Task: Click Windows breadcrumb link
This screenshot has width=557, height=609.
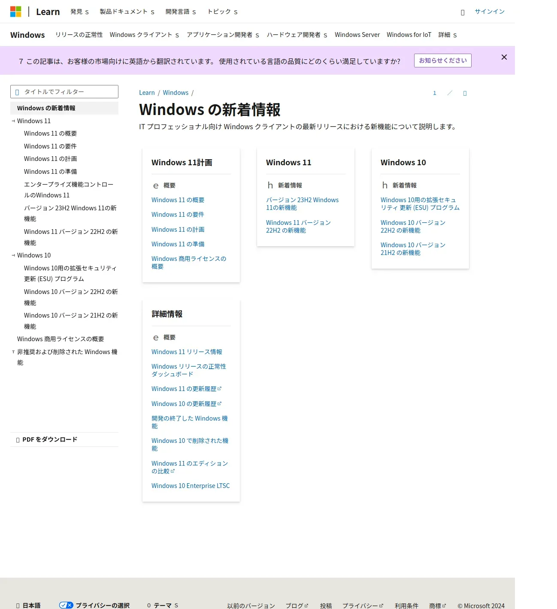Action: (176, 93)
